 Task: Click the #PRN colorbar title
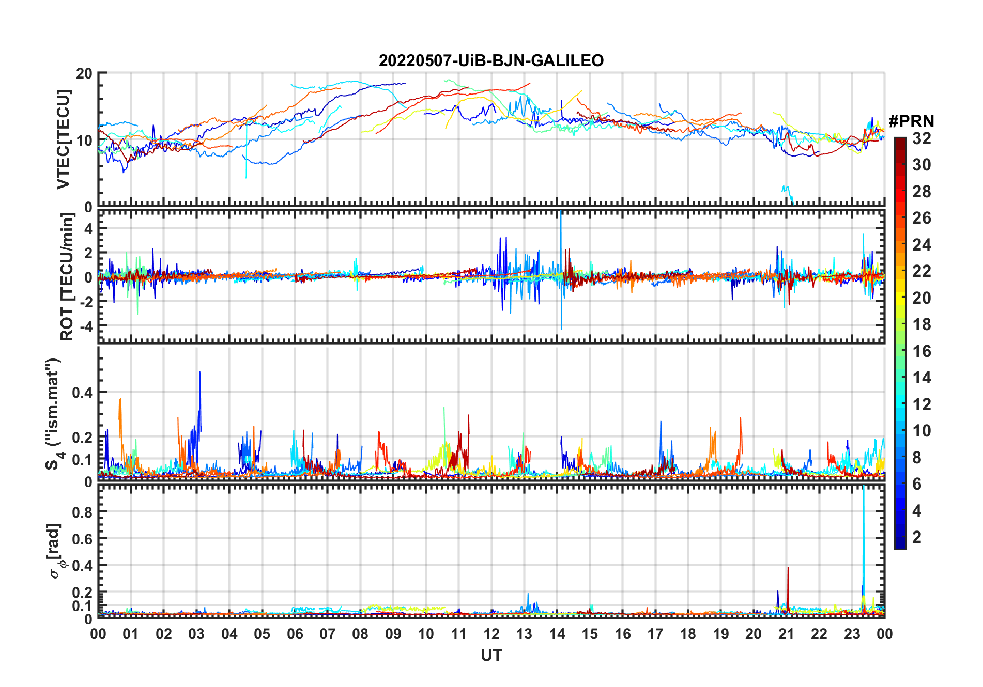[911, 121]
